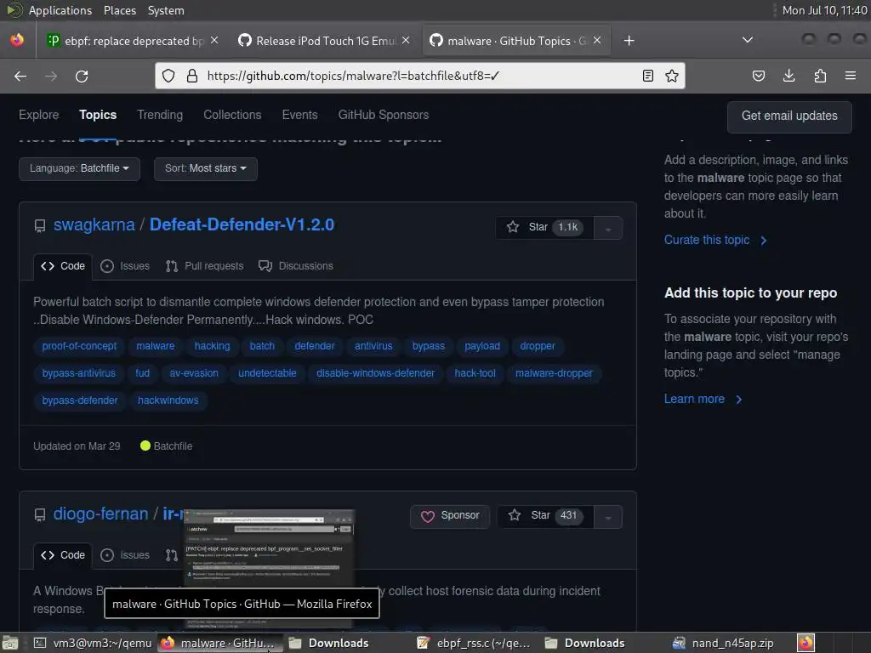Open the Events navigation item
The image size is (871, 653).
click(299, 115)
